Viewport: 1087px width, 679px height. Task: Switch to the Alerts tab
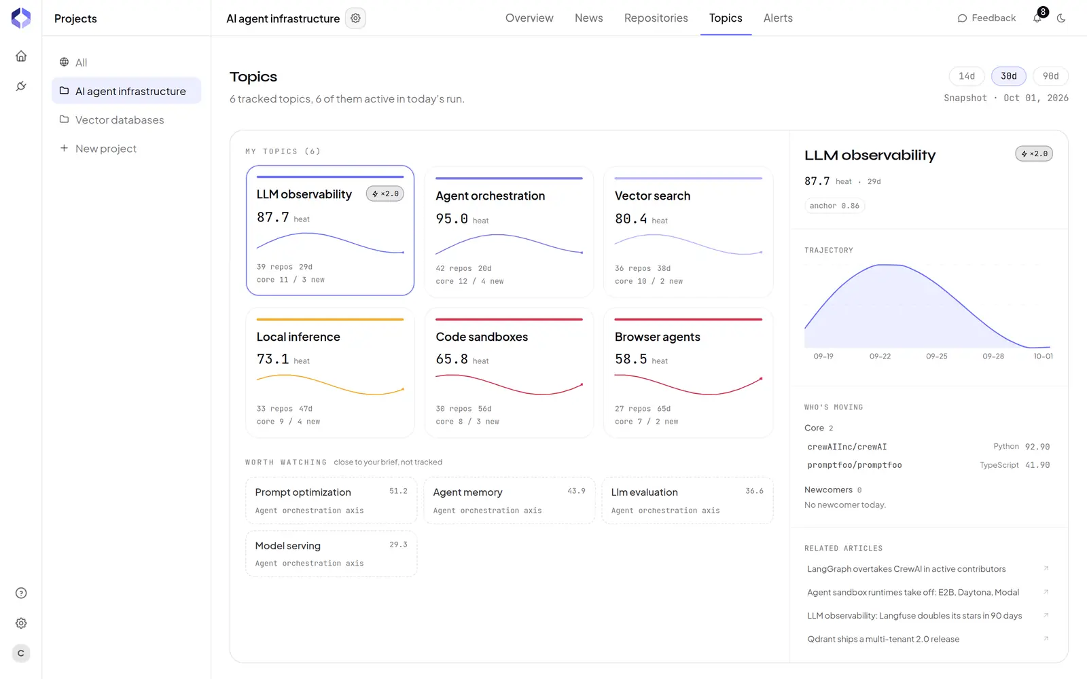[778, 18]
